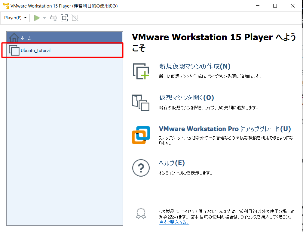Enter full screen mode icon

pyautogui.click(x=64, y=18)
